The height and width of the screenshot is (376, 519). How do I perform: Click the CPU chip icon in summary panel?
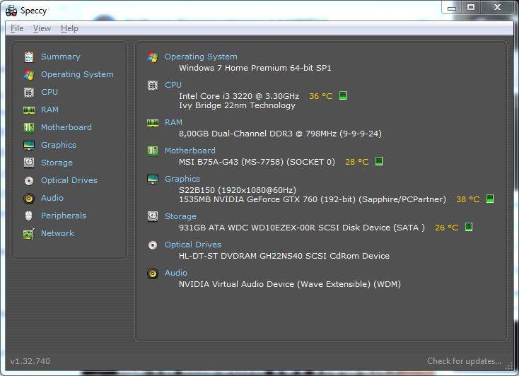coord(153,86)
